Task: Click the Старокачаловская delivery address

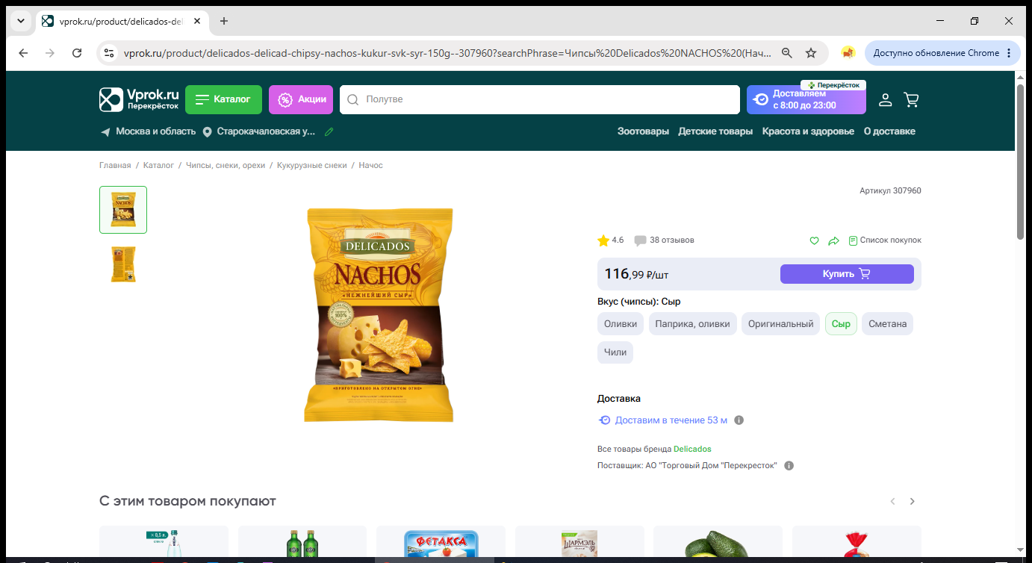Action: click(x=266, y=131)
